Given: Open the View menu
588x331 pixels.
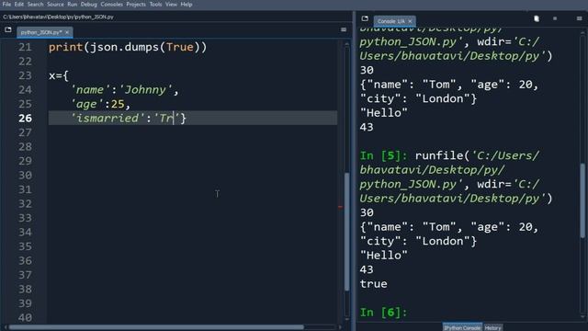Looking at the screenshot, I should click(x=171, y=5).
